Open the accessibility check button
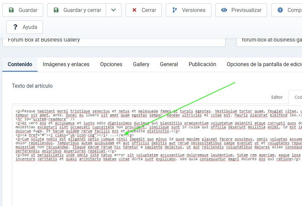The width and height of the screenshot is (302, 206). click(287, 10)
